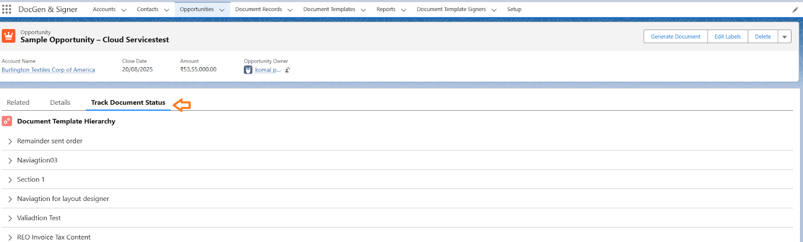803x242 pixels.
Task: Go to Setup in the navigation bar
Action: coord(514,10)
